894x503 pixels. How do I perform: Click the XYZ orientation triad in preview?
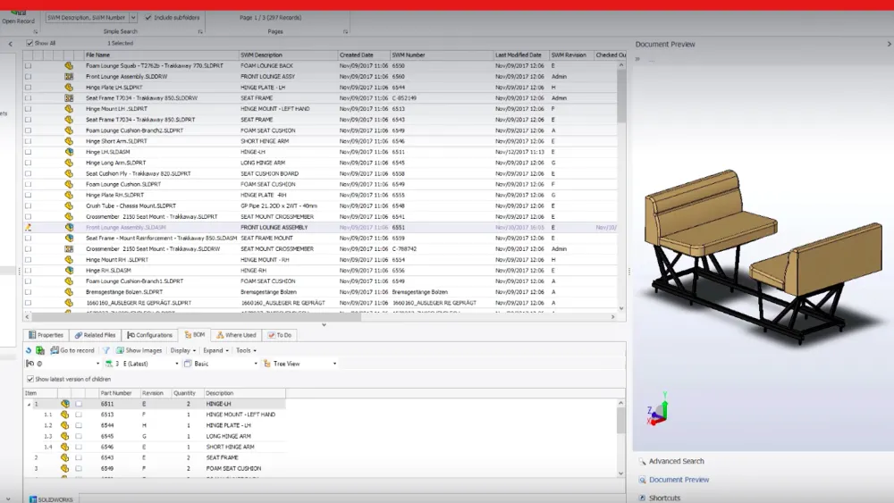pos(658,409)
